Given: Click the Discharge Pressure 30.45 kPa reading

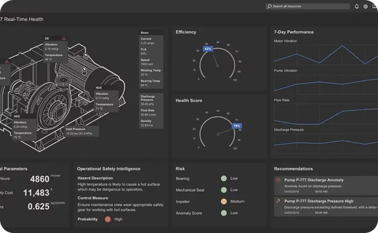Looking at the screenshot, I should point(148,100).
